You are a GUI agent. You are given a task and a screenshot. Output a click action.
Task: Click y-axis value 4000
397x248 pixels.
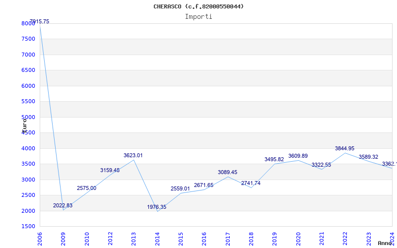point(28,148)
